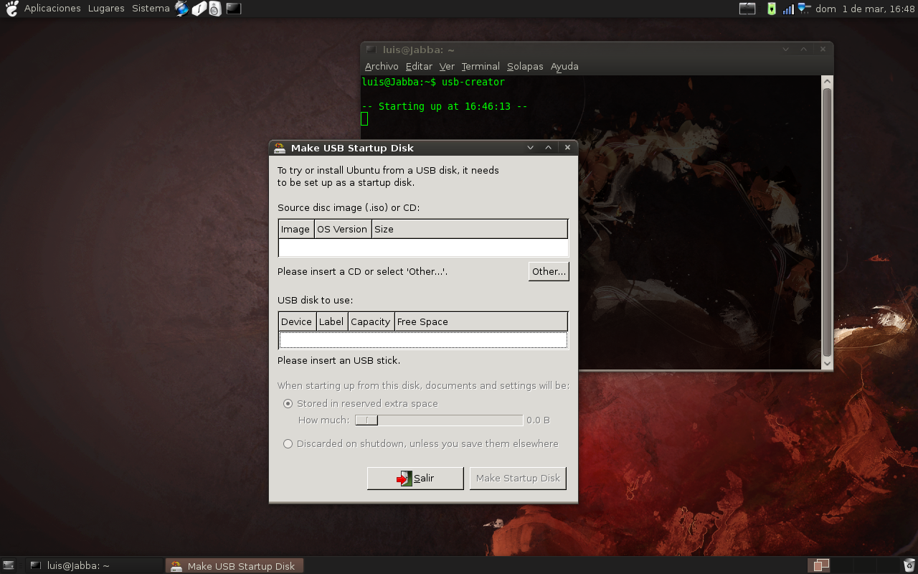Sort USB disk list by Free Space column
Viewport: 918px width, 574px height.
(481, 321)
